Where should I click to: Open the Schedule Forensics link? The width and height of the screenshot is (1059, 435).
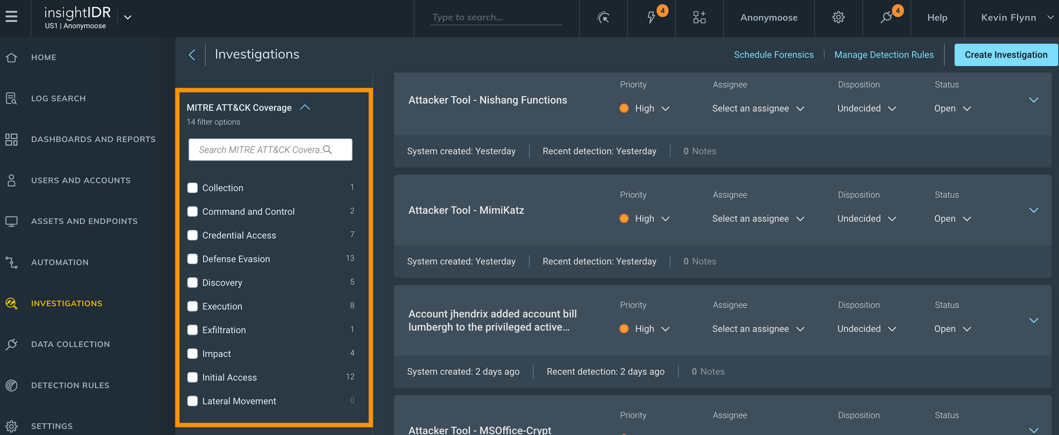774,55
